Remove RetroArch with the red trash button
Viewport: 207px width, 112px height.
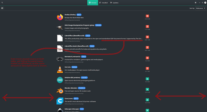click(147, 58)
